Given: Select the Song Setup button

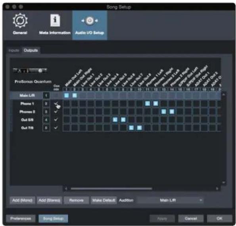Looking at the screenshot, I should pyautogui.click(x=53, y=218).
